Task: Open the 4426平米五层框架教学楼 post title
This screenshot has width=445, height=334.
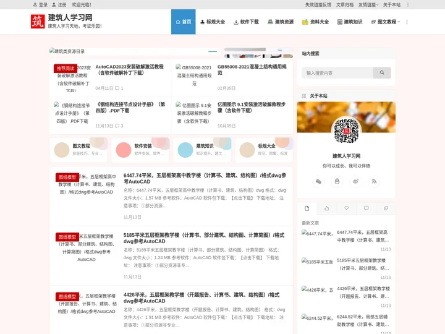Action: coord(201,298)
